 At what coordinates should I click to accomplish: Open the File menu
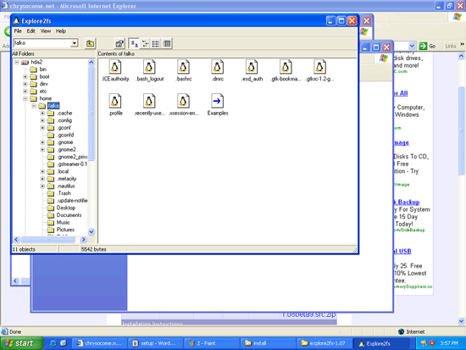pyautogui.click(x=18, y=31)
